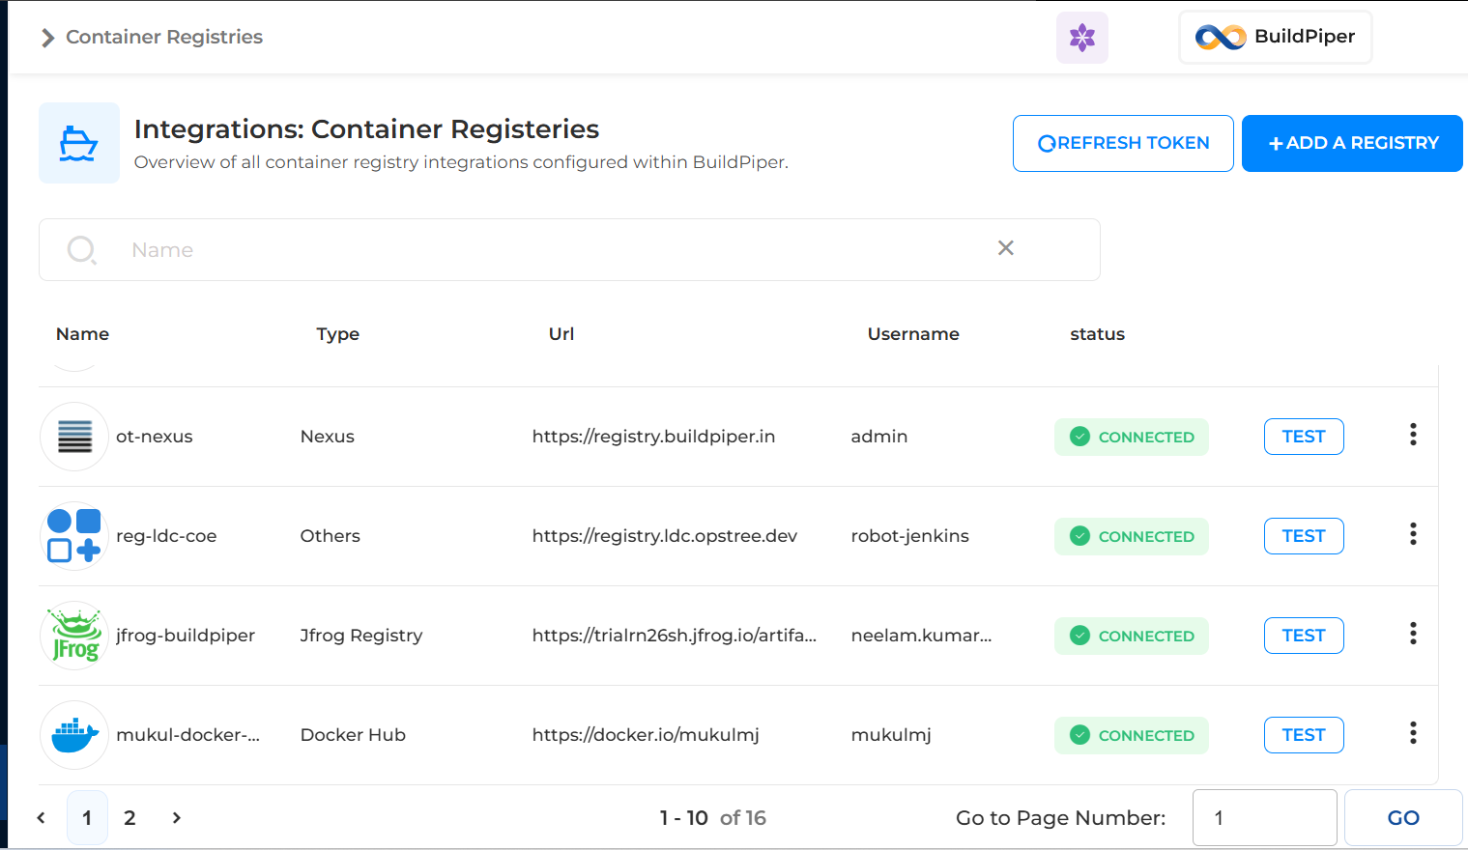This screenshot has height=850, width=1468.
Task: Click the Username column header
Action: 913,334
